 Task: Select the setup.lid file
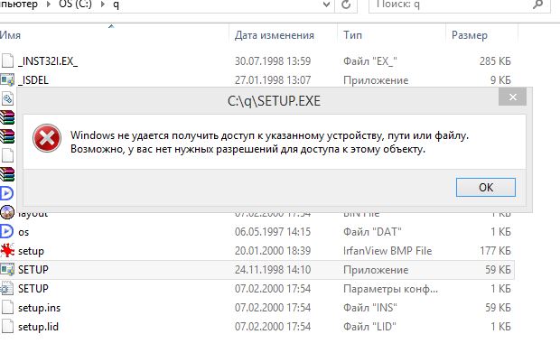click(x=38, y=327)
